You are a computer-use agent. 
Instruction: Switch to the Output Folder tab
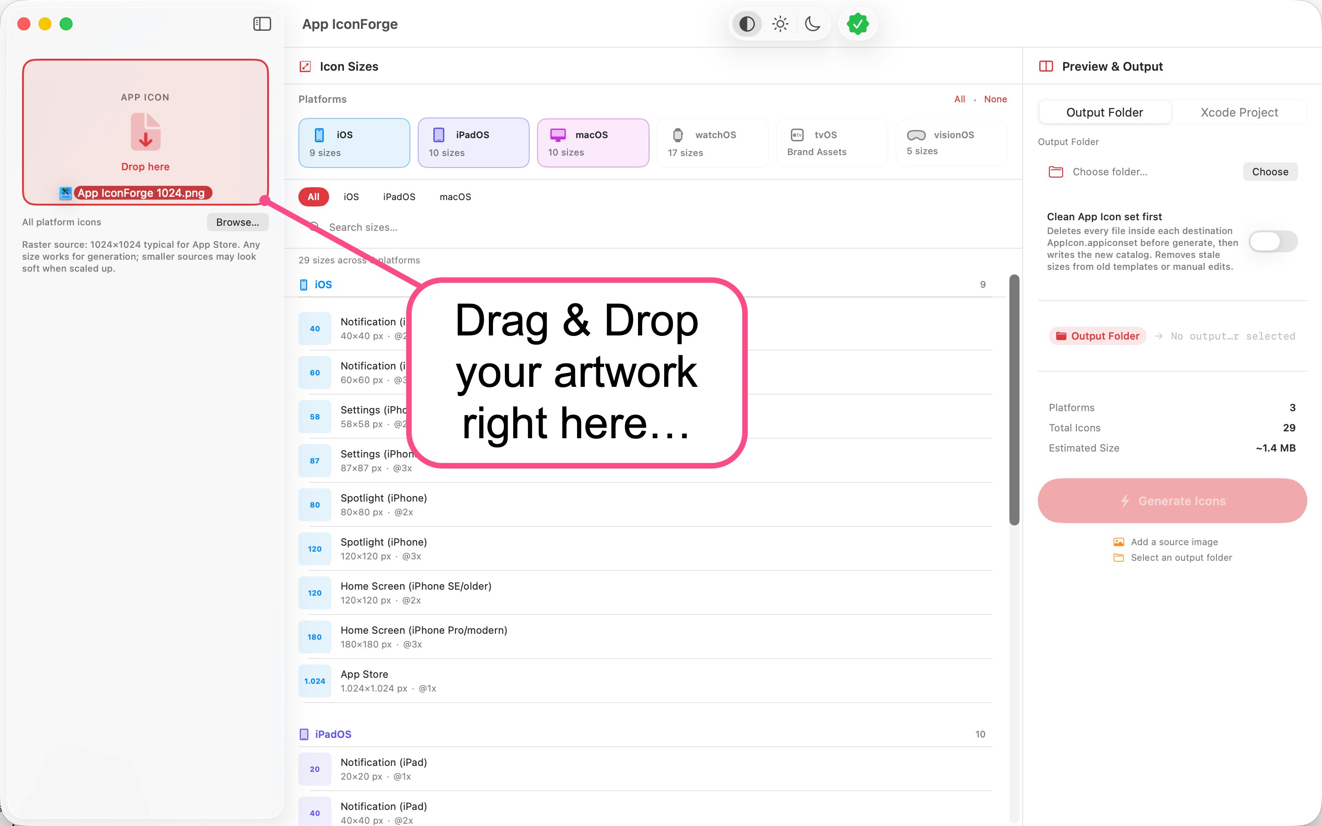[x=1104, y=112]
